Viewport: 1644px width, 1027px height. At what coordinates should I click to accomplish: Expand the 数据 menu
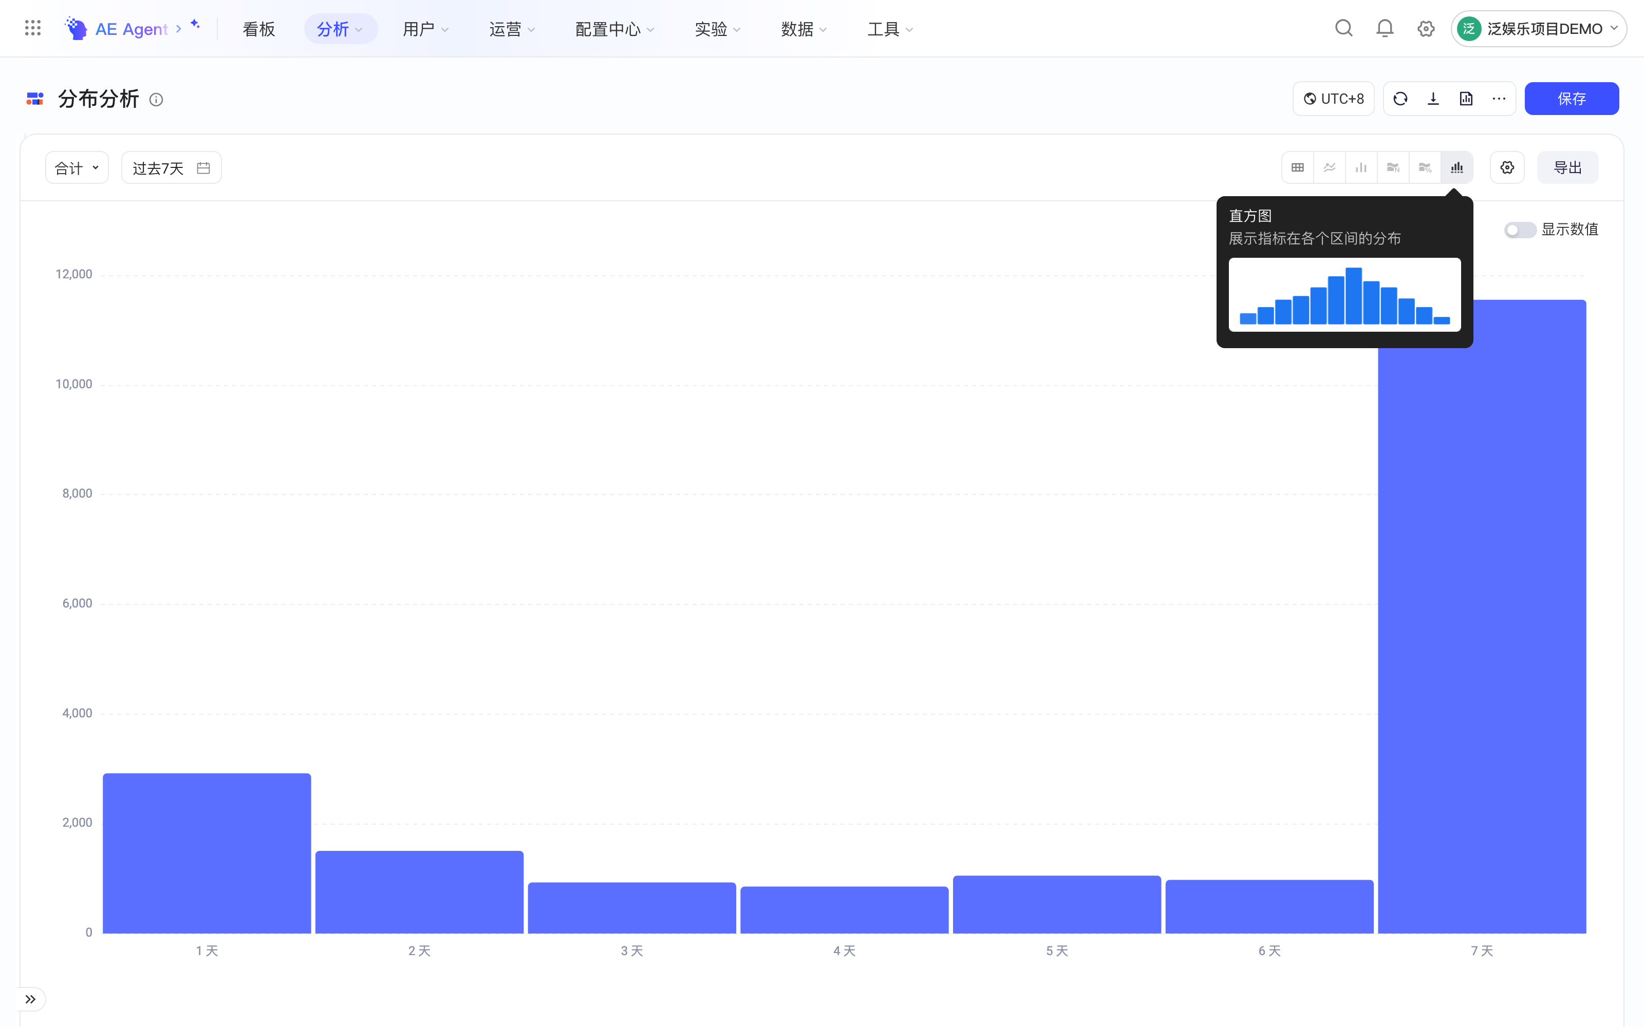[x=805, y=29]
